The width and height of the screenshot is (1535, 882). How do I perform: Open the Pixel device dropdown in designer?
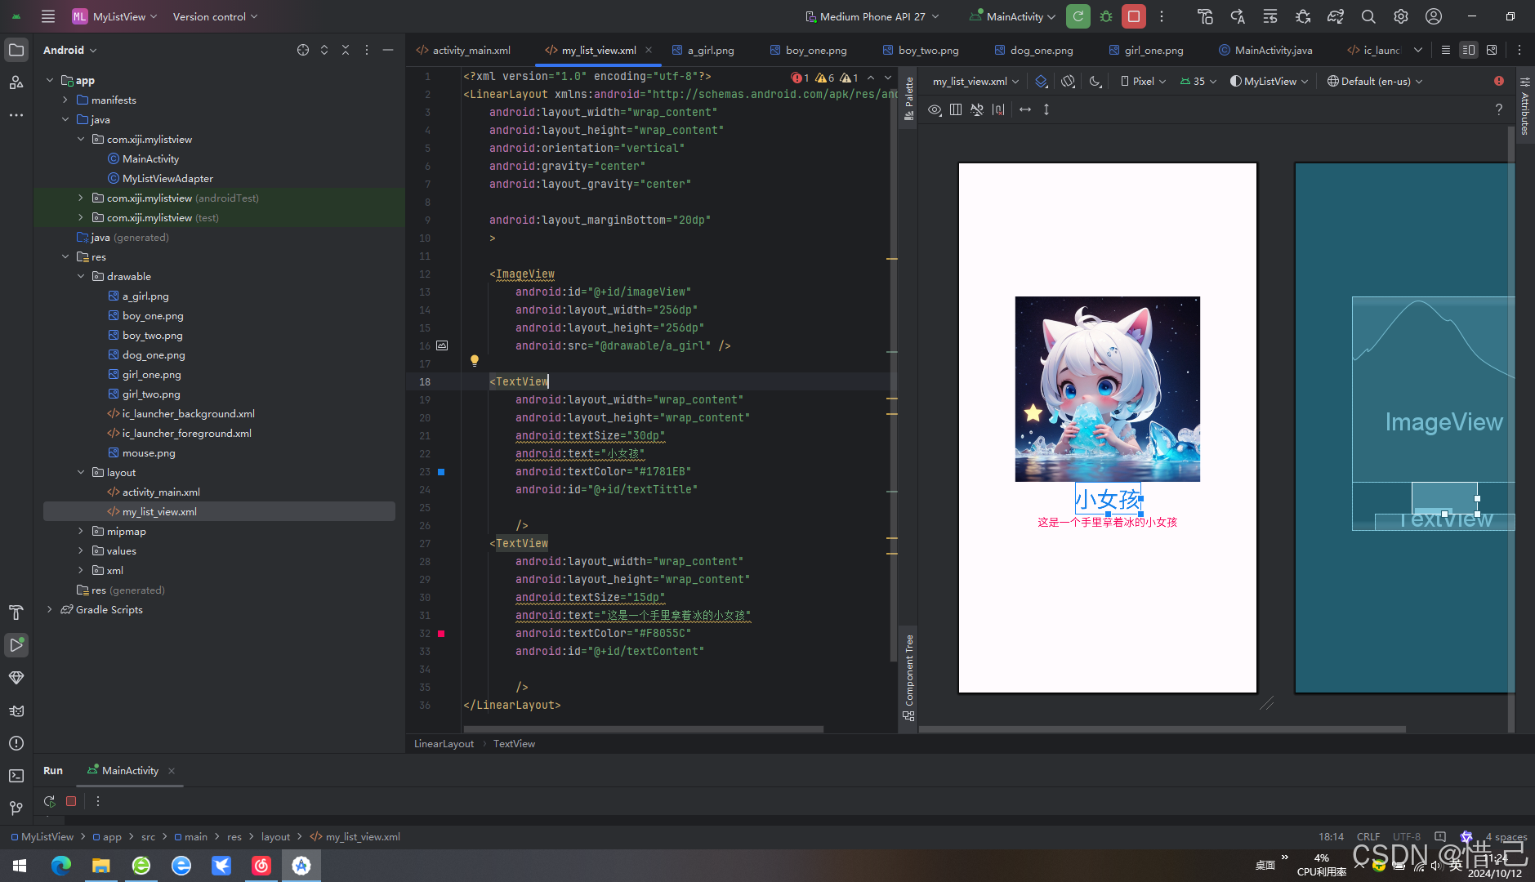(x=1143, y=81)
